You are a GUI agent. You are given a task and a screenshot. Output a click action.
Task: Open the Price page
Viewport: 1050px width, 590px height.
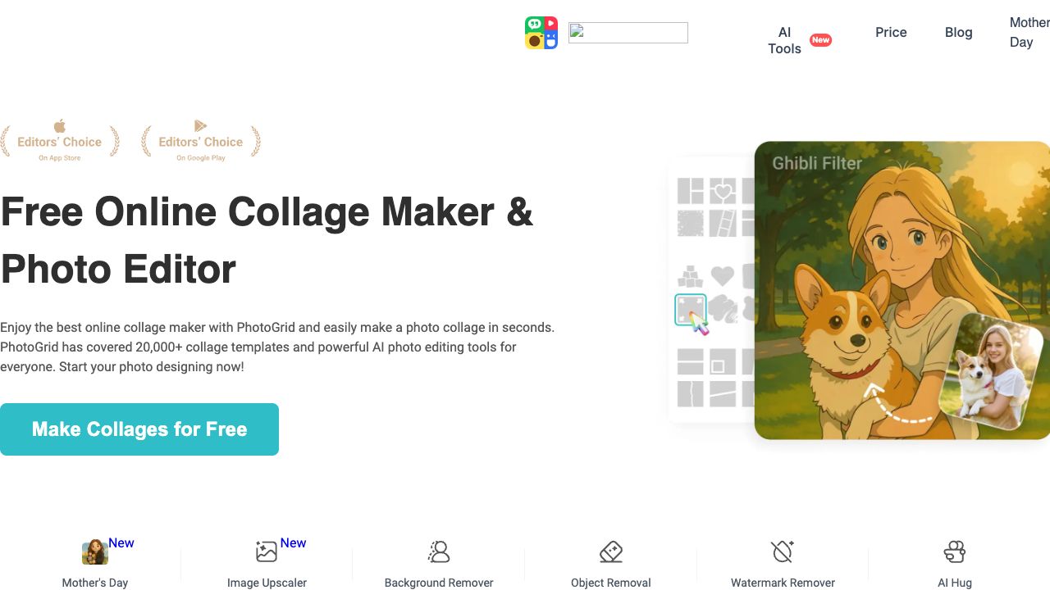point(891,32)
